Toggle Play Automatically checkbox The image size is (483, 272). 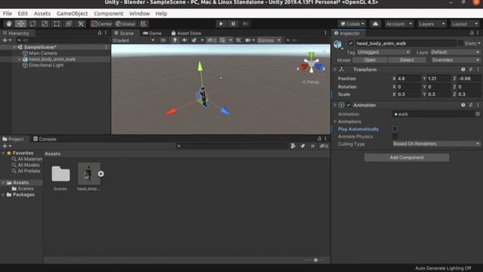(x=395, y=129)
